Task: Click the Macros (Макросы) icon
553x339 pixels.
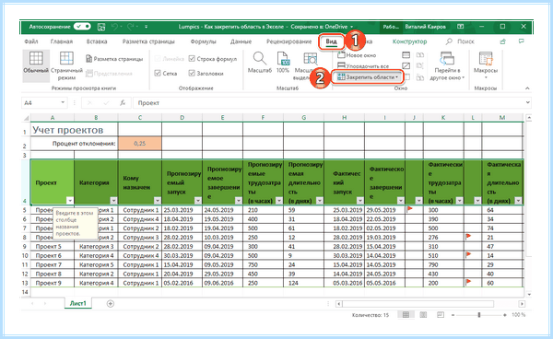Action: pyautogui.click(x=486, y=59)
